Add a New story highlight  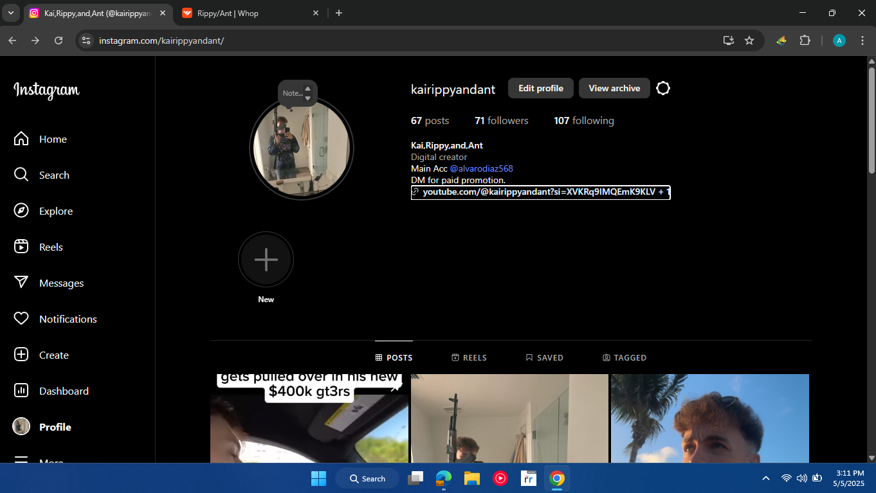point(266,260)
